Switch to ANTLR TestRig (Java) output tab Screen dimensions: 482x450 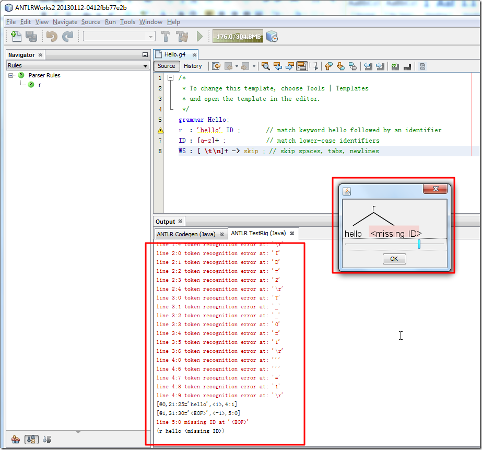(258, 233)
